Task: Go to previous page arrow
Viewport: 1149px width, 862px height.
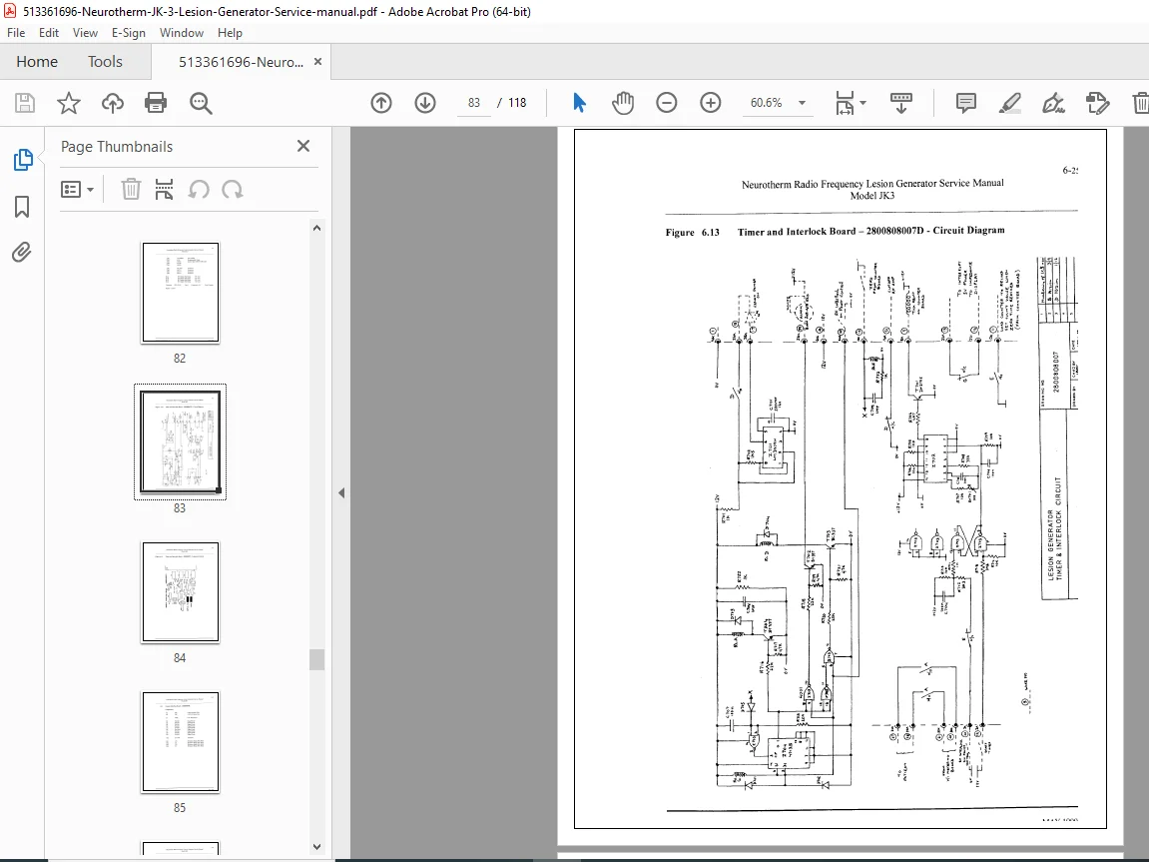Action: 381,103
